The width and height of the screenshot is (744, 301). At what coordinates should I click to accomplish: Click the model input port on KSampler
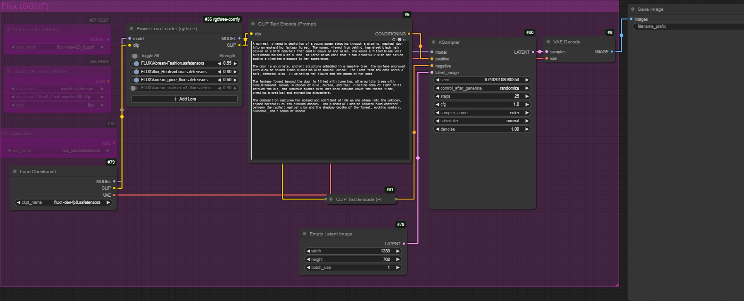pyautogui.click(x=432, y=52)
